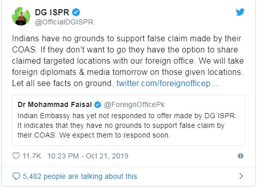
Task: Click the 10:23 PM - Oct 21, 2019 timestamp
Action: (x=88, y=156)
